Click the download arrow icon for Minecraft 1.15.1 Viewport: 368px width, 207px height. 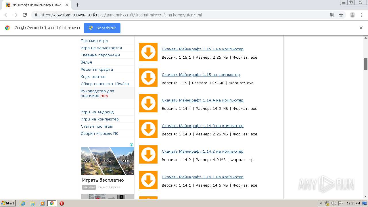coord(148,52)
